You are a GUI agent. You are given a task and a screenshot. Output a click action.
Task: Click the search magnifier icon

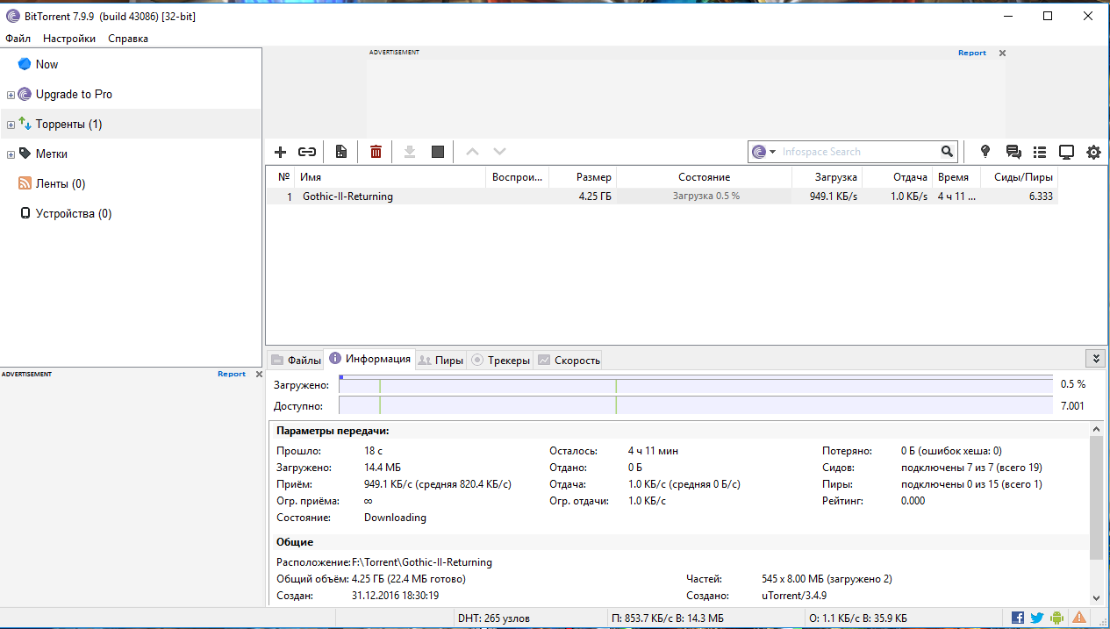[x=947, y=152]
